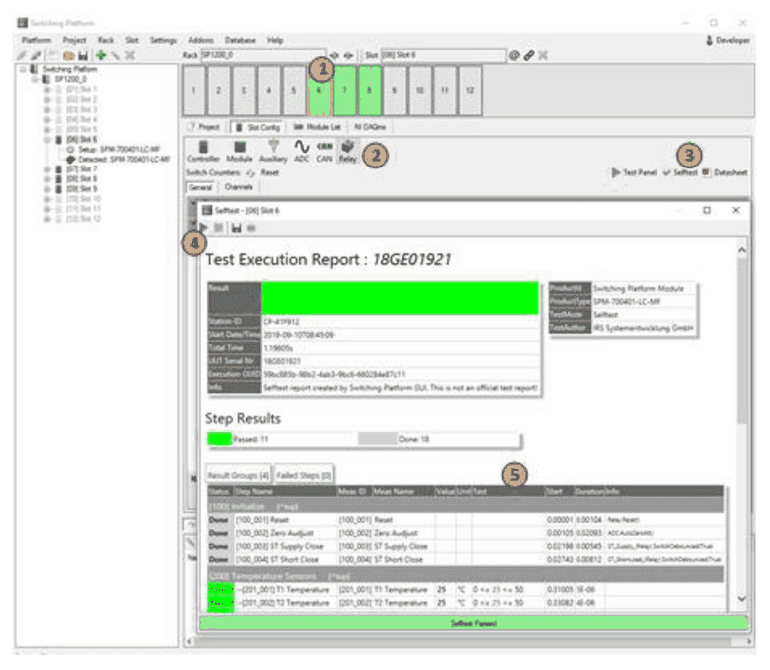The width and height of the screenshot is (770, 670).
Task: Click the chain link icon beside Slot field
Action: [x=528, y=55]
